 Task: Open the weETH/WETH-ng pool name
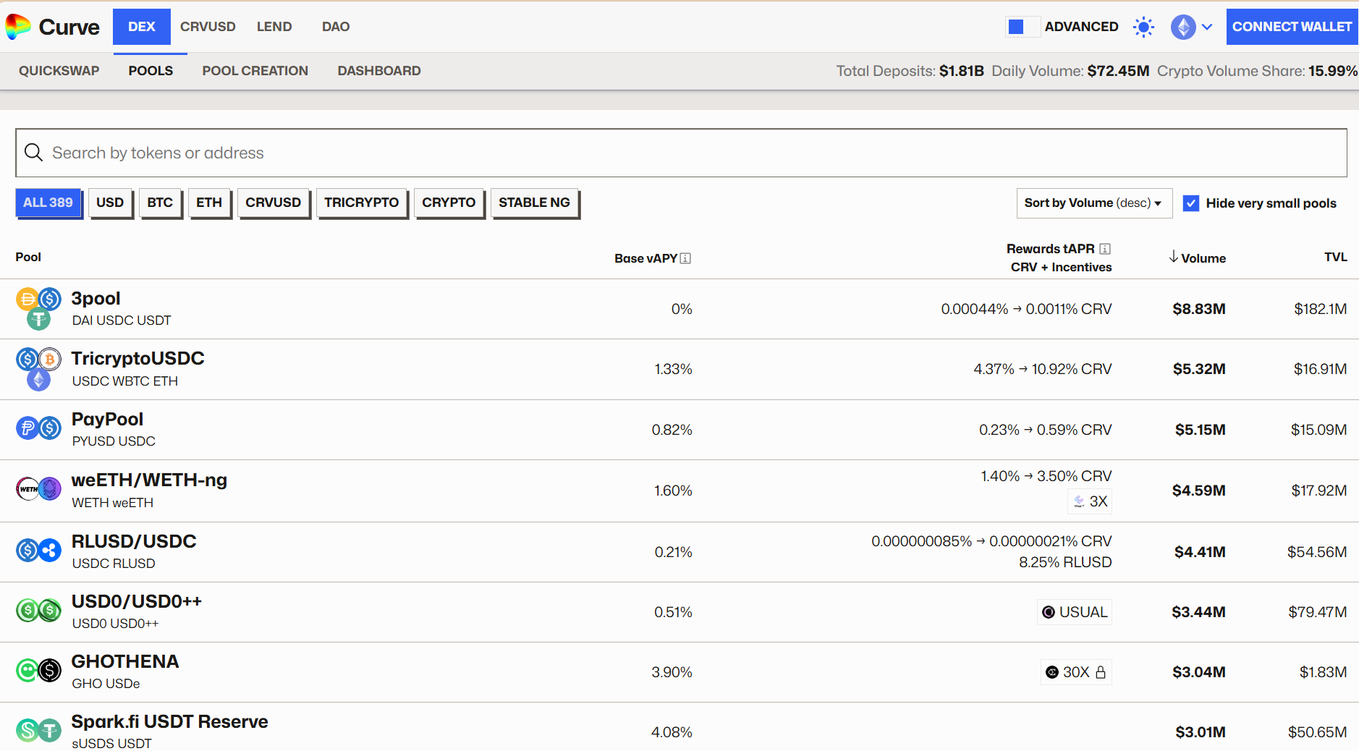(149, 480)
